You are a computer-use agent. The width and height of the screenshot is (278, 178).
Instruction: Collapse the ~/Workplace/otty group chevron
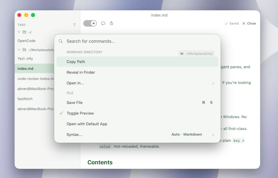click(19, 50)
